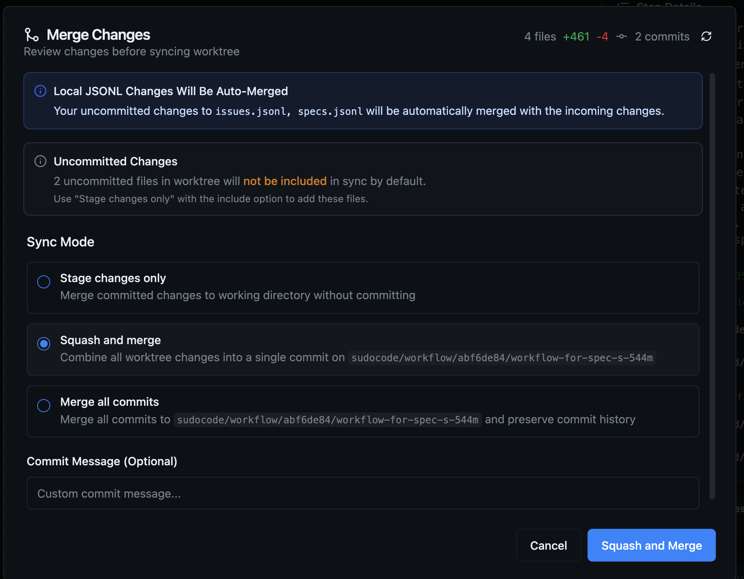Click the commit icon next to the file stats

(x=622, y=36)
